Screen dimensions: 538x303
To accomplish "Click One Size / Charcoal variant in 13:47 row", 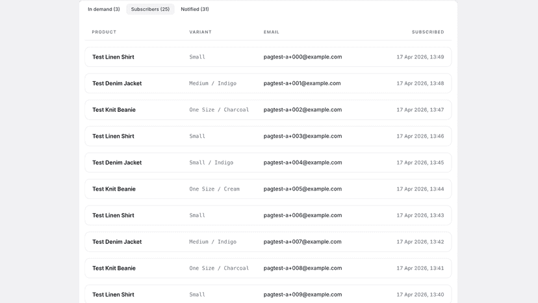I will click(x=219, y=110).
